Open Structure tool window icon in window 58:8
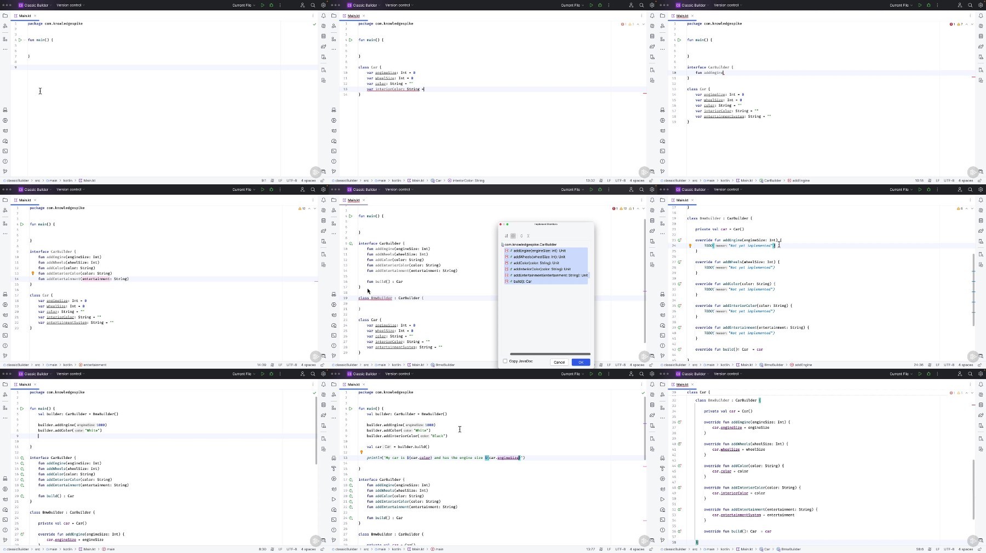Image resolution: width=986 pixels, height=553 pixels. [662, 408]
